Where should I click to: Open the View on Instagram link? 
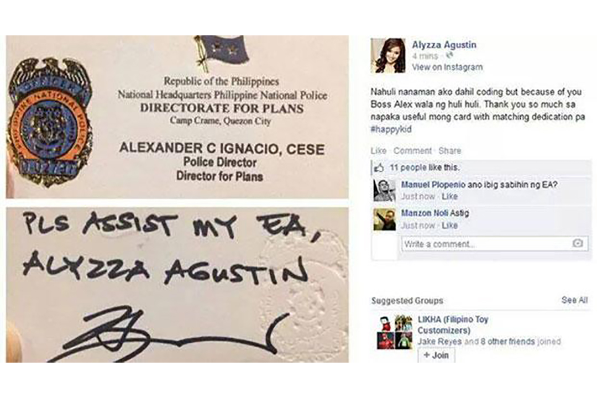click(447, 67)
